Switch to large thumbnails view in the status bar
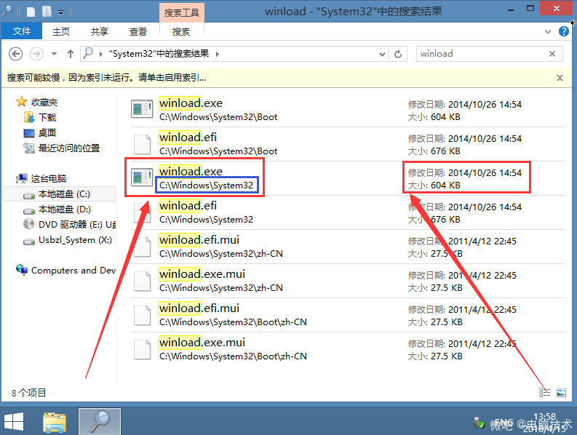This screenshot has height=435, width=577. click(561, 393)
